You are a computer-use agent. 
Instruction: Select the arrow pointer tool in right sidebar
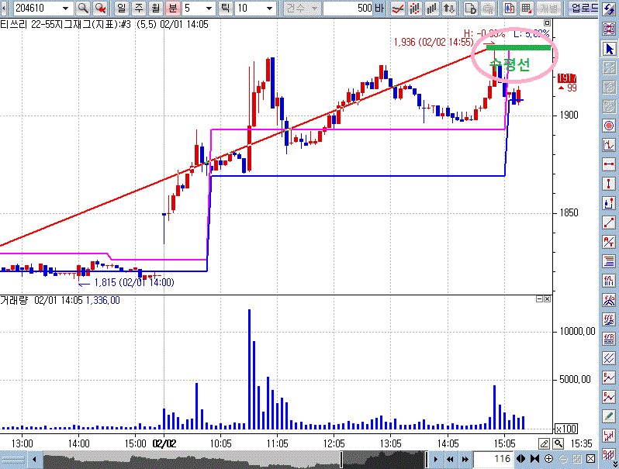click(609, 49)
